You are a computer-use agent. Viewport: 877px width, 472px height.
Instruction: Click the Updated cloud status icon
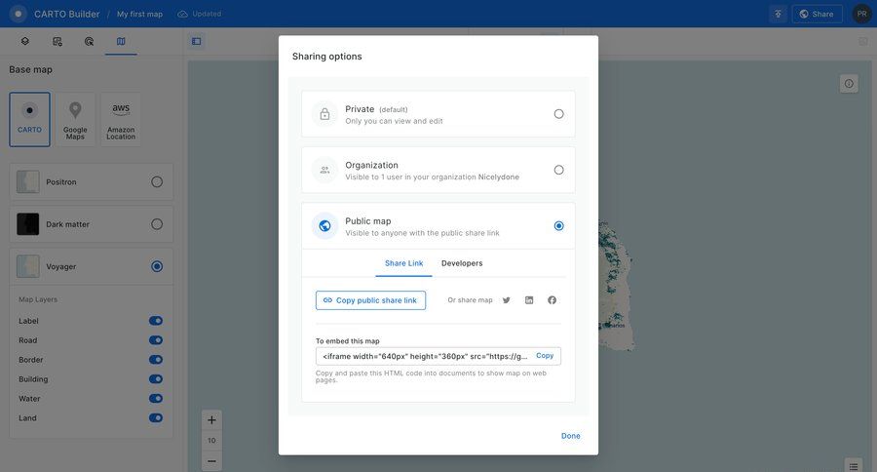coord(182,14)
